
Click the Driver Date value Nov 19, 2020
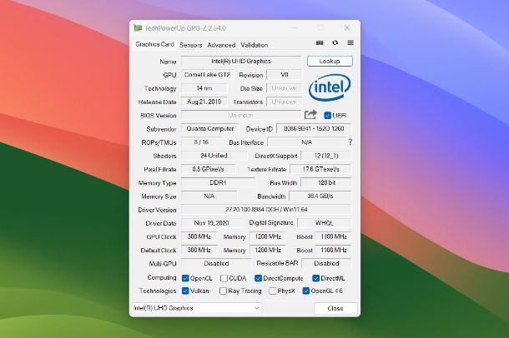211,223
